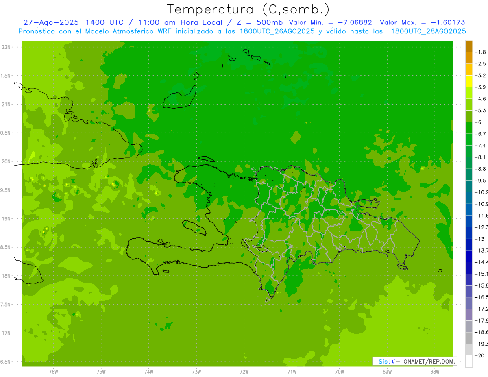Click the "1.5N" latitude label

(6, 76)
